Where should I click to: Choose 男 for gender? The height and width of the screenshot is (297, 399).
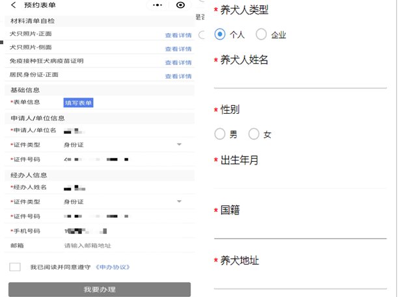pos(219,135)
